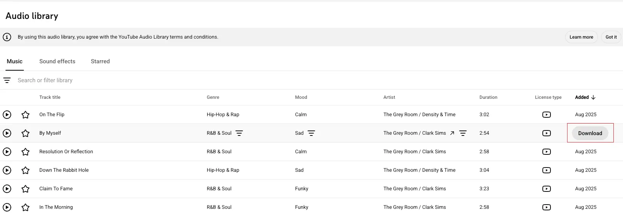This screenshot has height=215, width=623.
Task: Play the By Myself track
Action: 7,133
